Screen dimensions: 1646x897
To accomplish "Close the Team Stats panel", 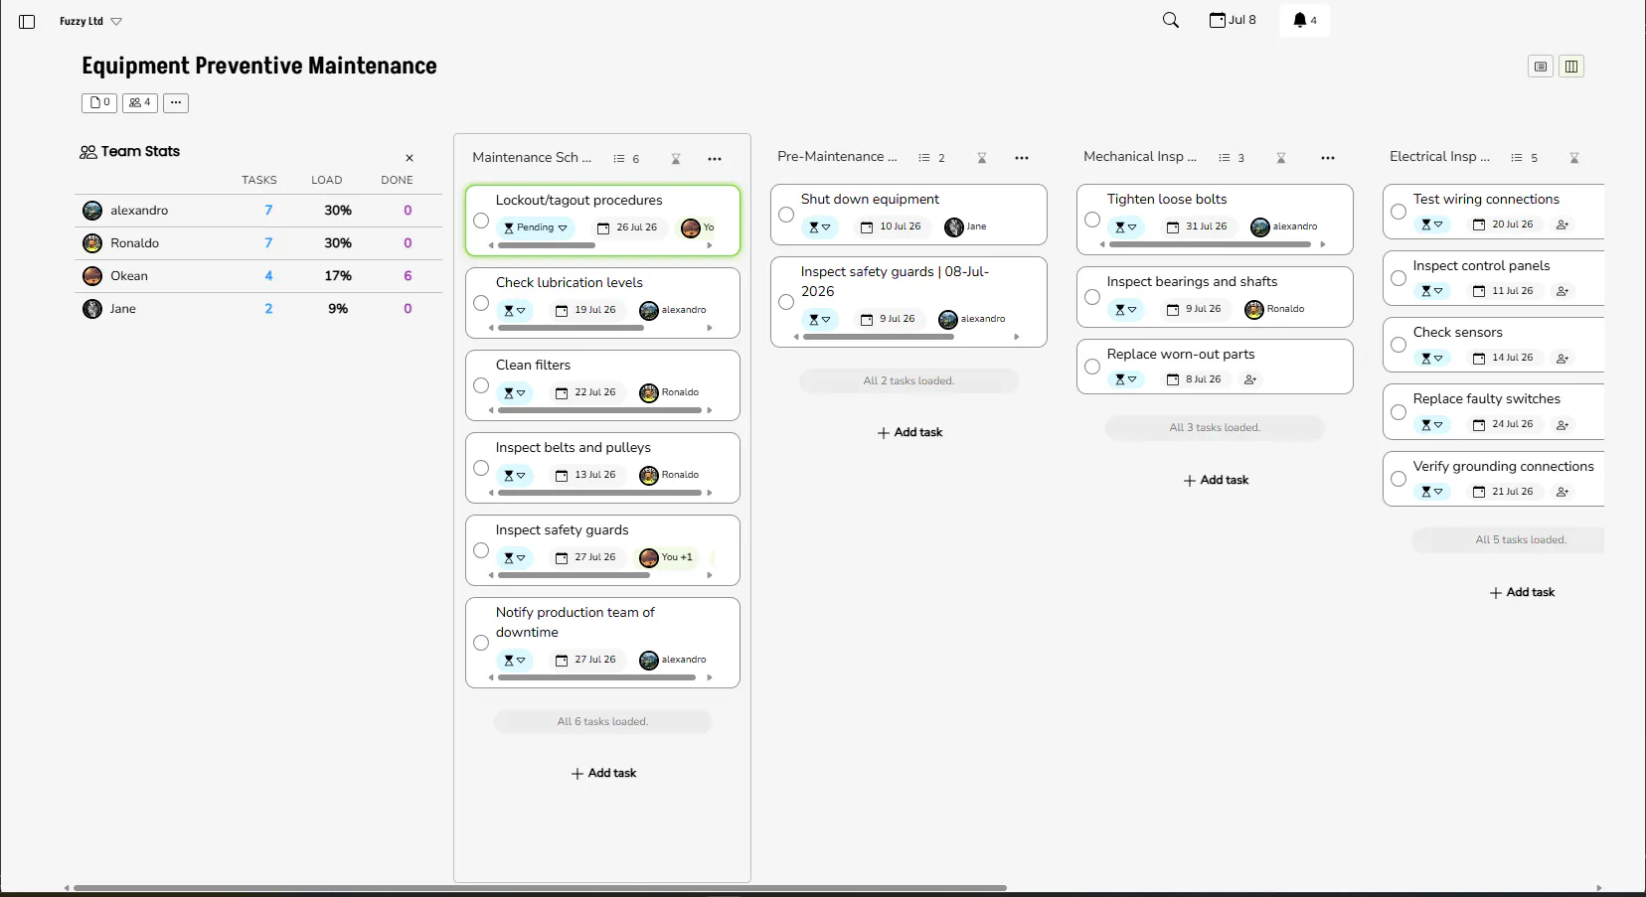I will (410, 158).
